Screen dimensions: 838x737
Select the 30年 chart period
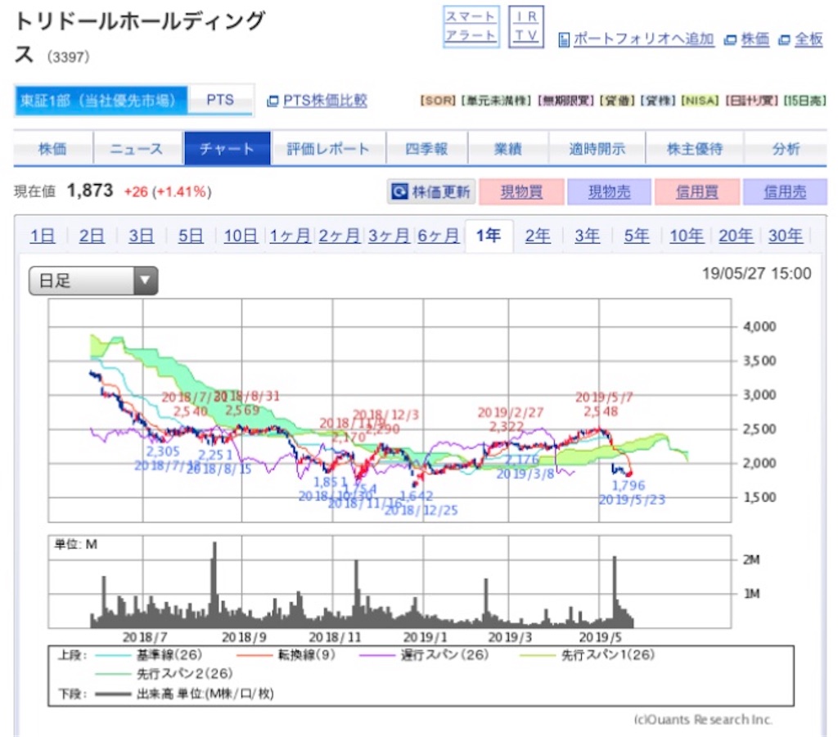[785, 236]
